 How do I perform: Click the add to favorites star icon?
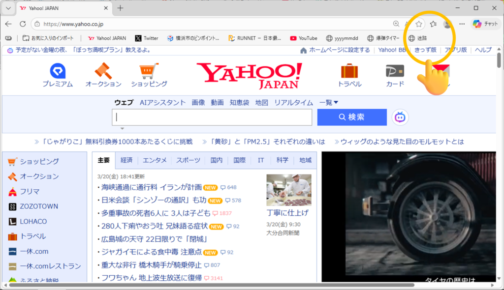[418, 24]
